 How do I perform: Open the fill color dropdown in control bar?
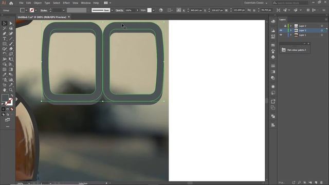click(x=26, y=10)
